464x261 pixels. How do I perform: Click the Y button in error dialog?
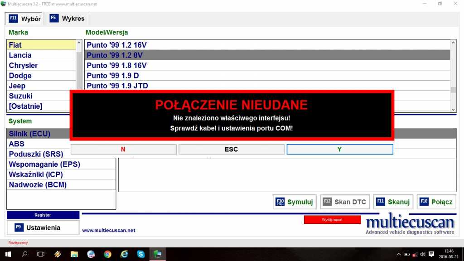[339, 150]
